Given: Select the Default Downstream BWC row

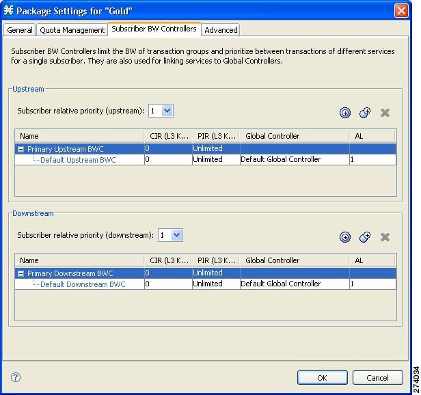Looking at the screenshot, I should tap(206, 284).
